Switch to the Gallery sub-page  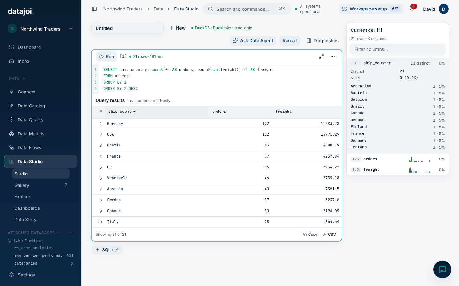tap(41, 185)
